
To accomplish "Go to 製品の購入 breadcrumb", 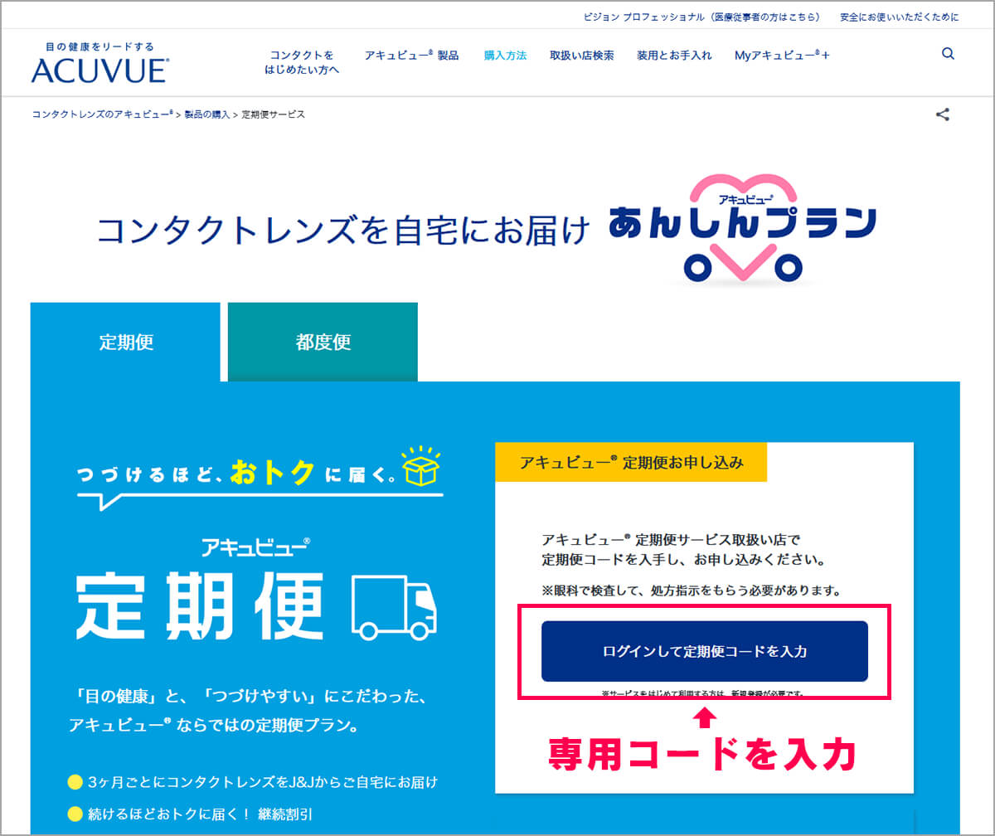I will pos(207,114).
